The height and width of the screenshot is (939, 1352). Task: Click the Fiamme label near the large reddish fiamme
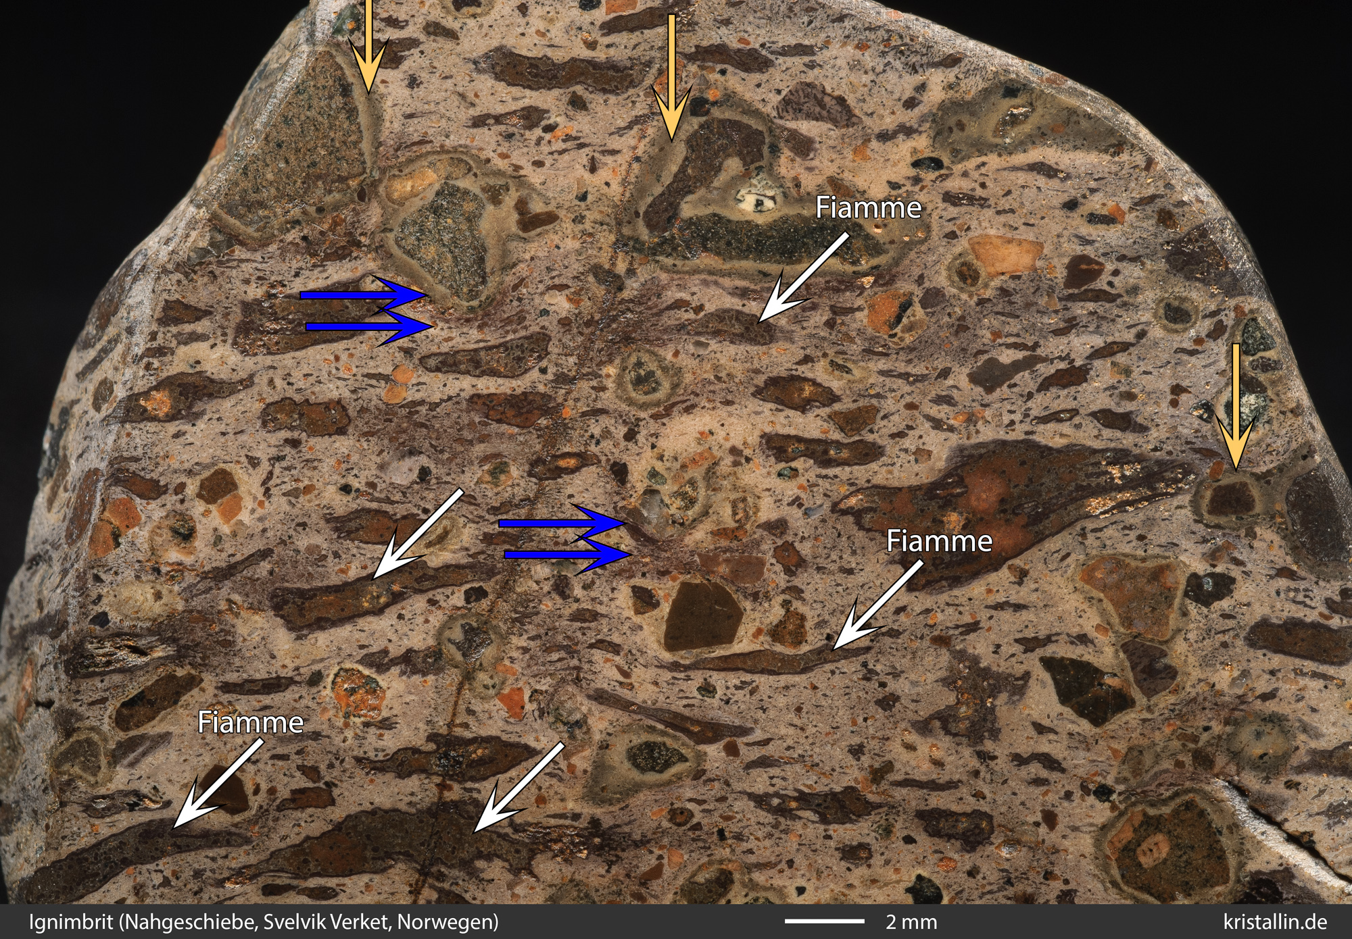pos(939,541)
